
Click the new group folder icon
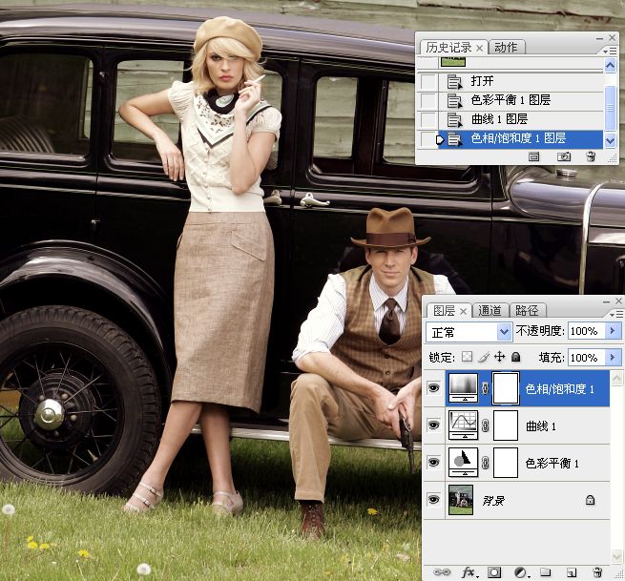coord(546,572)
